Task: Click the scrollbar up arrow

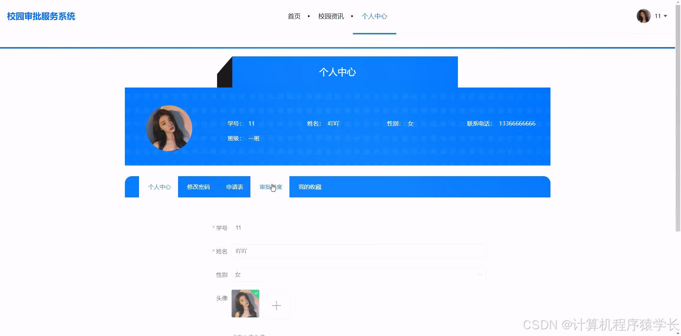Action: click(x=678, y=2)
